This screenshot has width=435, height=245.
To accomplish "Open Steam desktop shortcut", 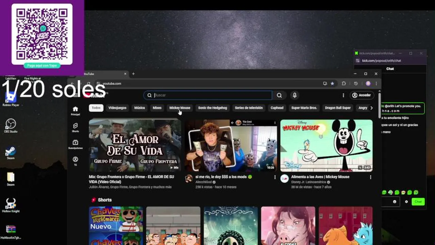I will coord(11,152).
